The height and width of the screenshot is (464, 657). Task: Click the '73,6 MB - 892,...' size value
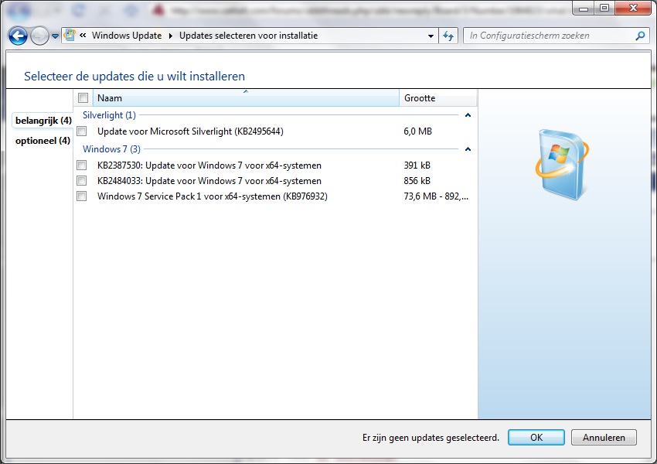pyautogui.click(x=436, y=196)
